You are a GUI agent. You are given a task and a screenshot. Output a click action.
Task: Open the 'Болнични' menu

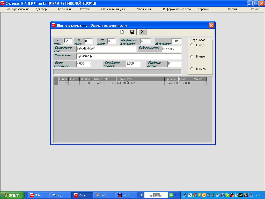[x=64, y=9]
